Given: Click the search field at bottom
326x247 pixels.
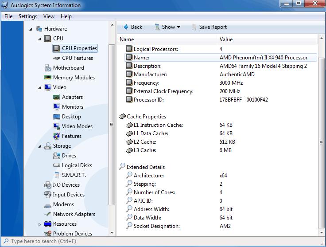Looking at the screenshot, I should click(x=163, y=241).
